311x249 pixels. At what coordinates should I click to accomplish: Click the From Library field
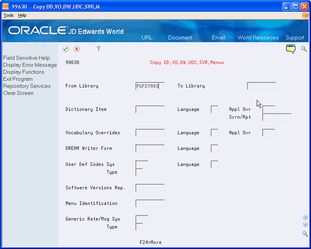(x=150, y=86)
